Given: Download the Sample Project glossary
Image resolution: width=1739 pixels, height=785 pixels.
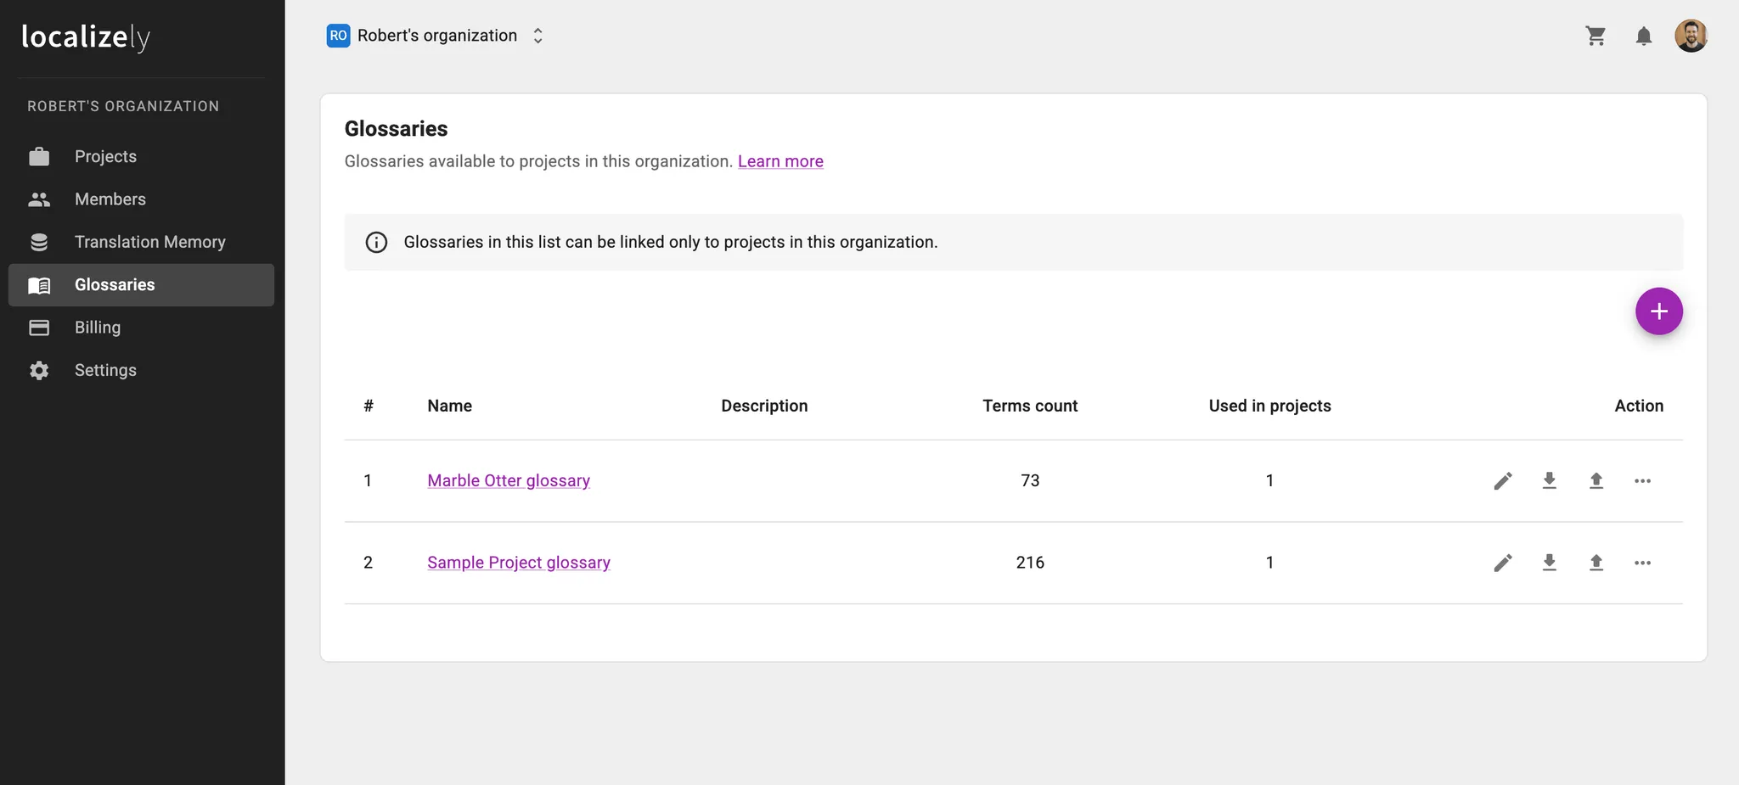Looking at the screenshot, I should pyautogui.click(x=1550, y=563).
